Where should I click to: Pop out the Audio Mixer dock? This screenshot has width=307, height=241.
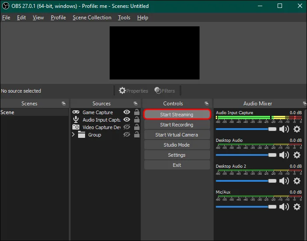click(304, 104)
